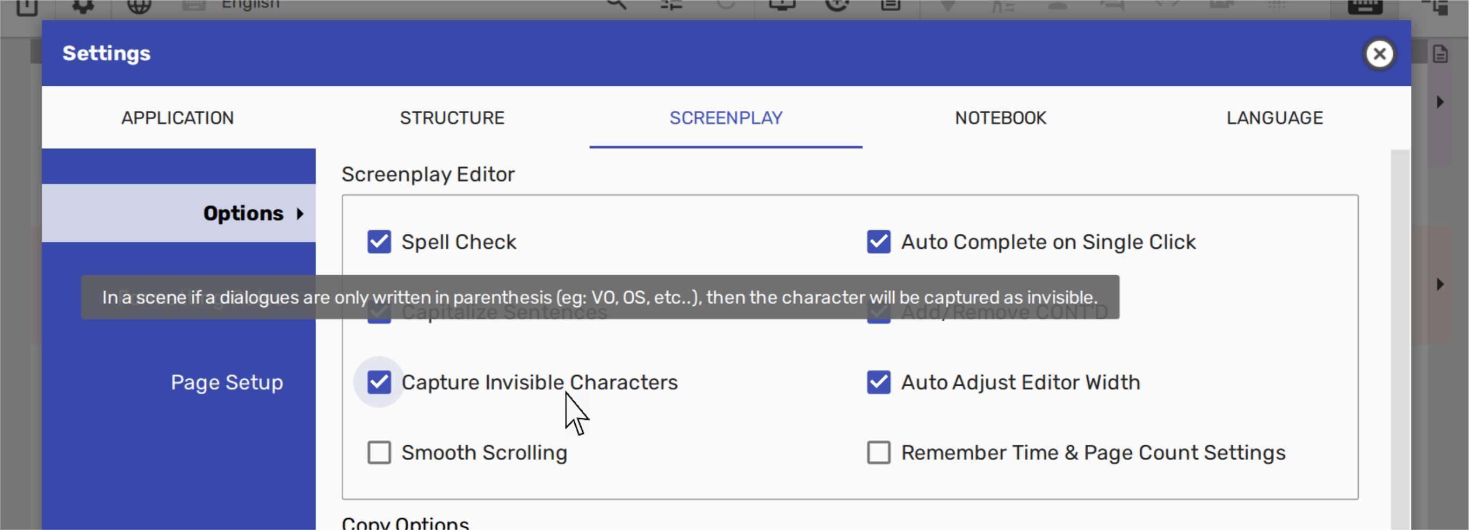The height and width of the screenshot is (530, 1469).
Task: Click the gear icon in the main toolbar
Action: tap(83, 6)
